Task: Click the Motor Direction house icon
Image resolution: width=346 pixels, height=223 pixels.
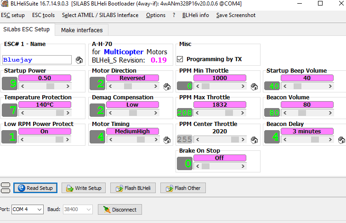Action: point(167,87)
